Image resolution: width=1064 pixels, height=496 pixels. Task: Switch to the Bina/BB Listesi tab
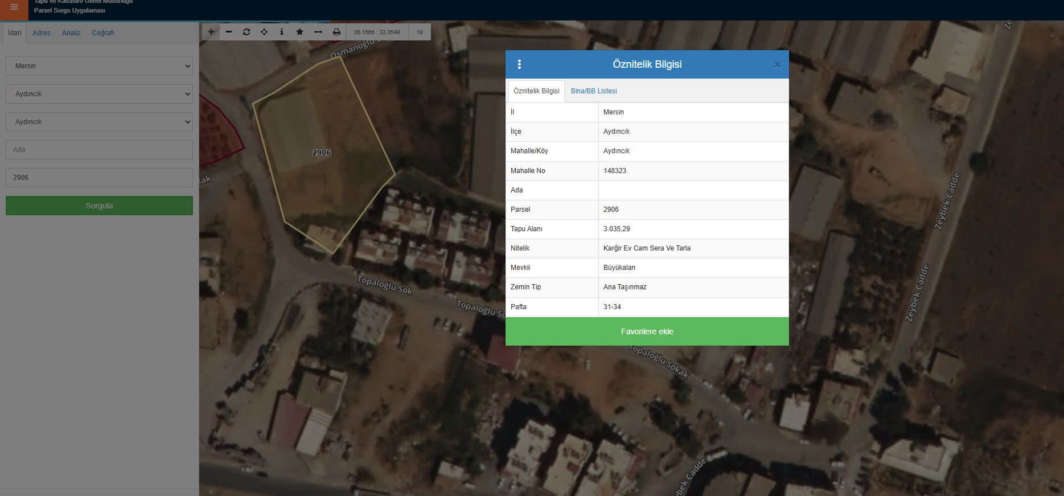594,91
